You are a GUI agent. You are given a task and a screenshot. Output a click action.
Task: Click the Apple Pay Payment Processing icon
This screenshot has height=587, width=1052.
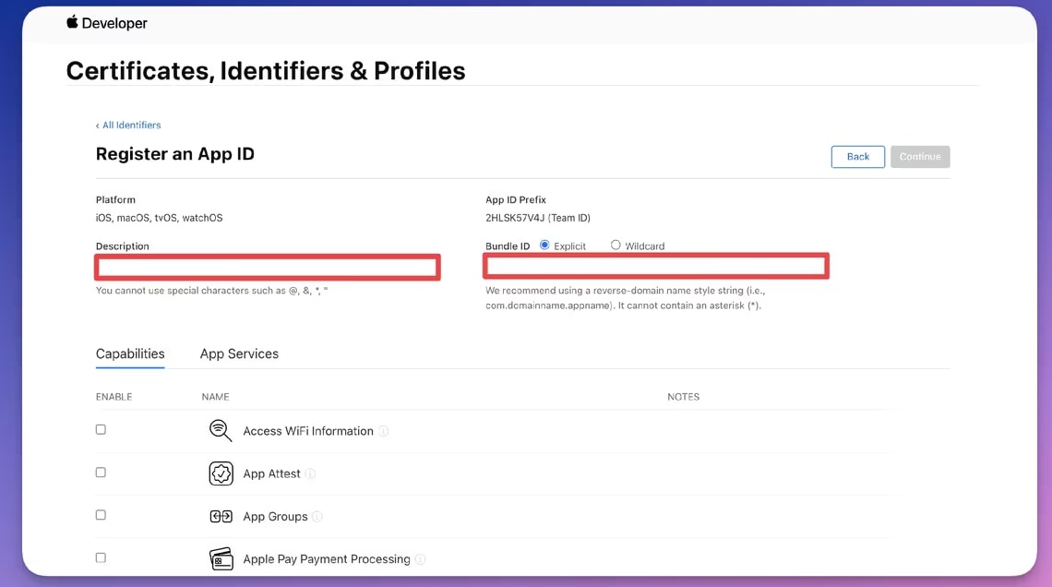221,559
